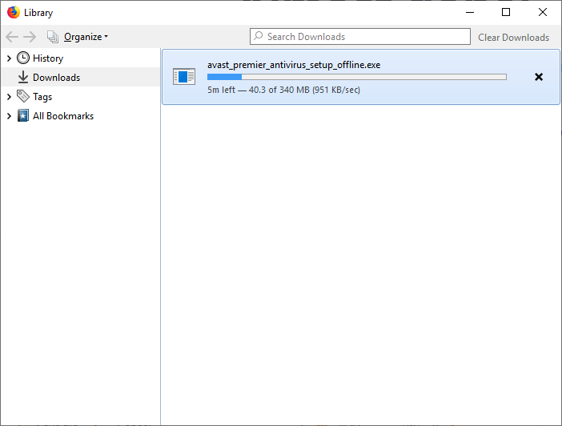Maximize the Library window

[506, 12]
